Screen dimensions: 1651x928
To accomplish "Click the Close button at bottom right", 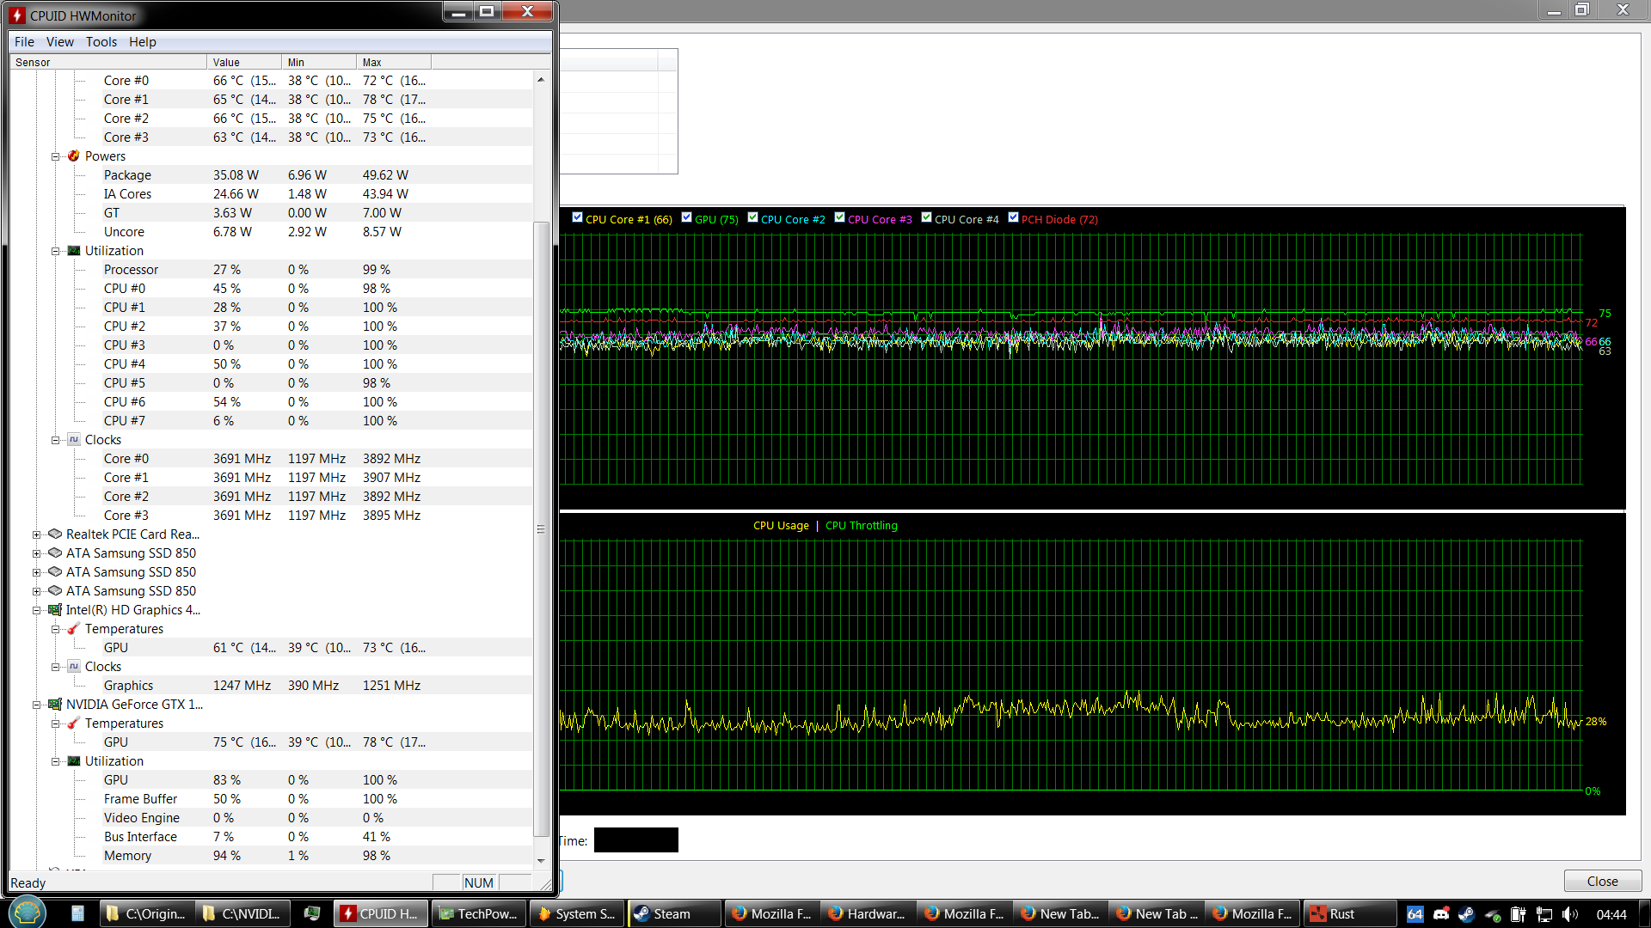I will (x=1602, y=881).
